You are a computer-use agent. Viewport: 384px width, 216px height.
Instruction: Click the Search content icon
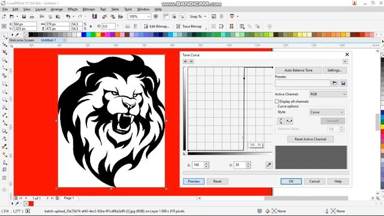(94, 16)
